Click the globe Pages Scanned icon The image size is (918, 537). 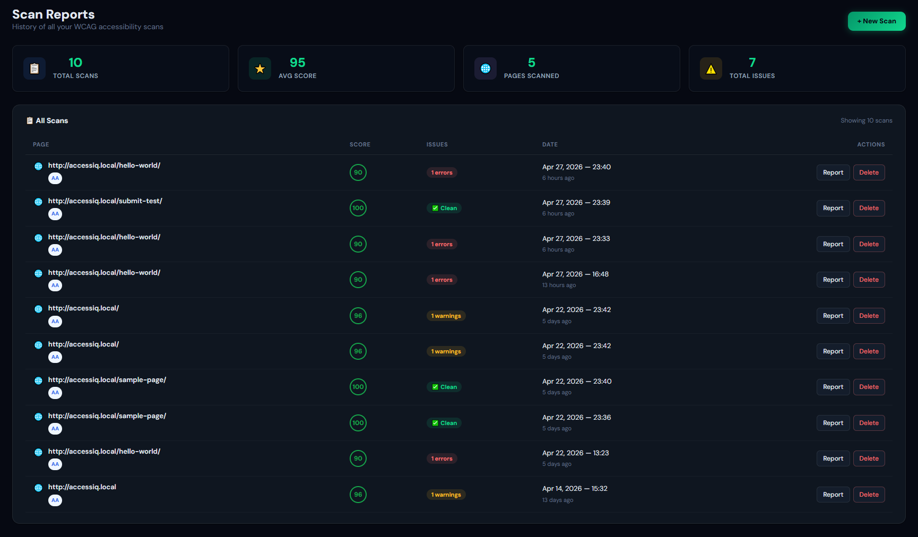point(486,68)
